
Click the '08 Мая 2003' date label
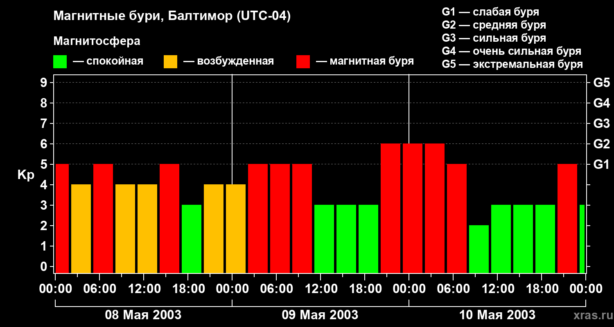143,315
